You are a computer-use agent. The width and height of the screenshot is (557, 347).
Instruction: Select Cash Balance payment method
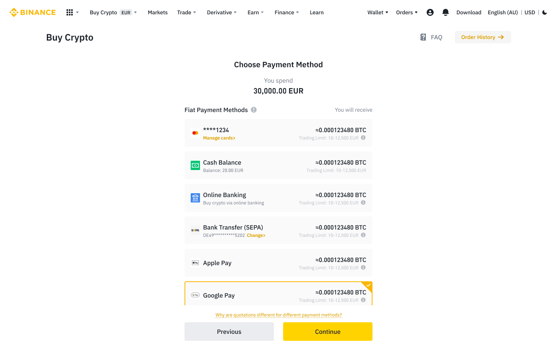278,165
